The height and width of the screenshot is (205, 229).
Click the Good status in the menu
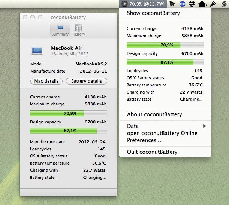(x=197, y=78)
